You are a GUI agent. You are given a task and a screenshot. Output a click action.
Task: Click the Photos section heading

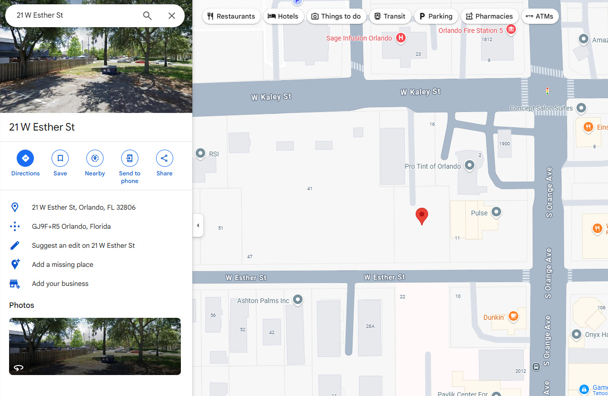tap(21, 305)
